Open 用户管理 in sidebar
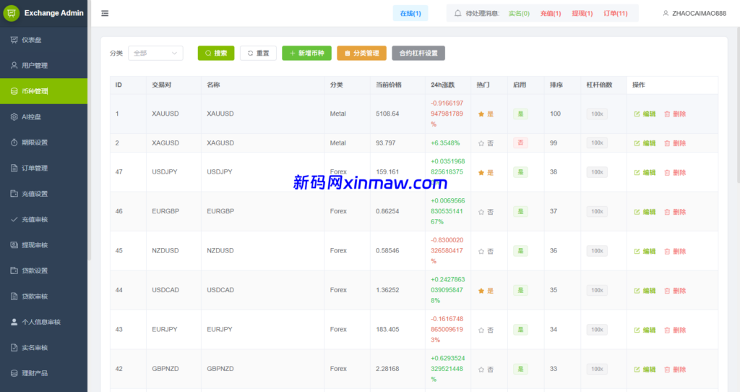The image size is (740, 392). pyautogui.click(x=43, y=65)
